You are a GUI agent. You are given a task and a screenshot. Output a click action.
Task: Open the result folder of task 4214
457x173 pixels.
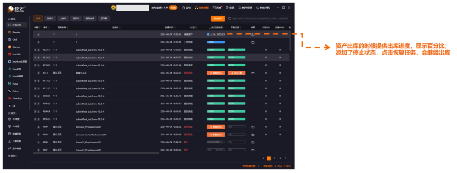click(x=253, y=73)
